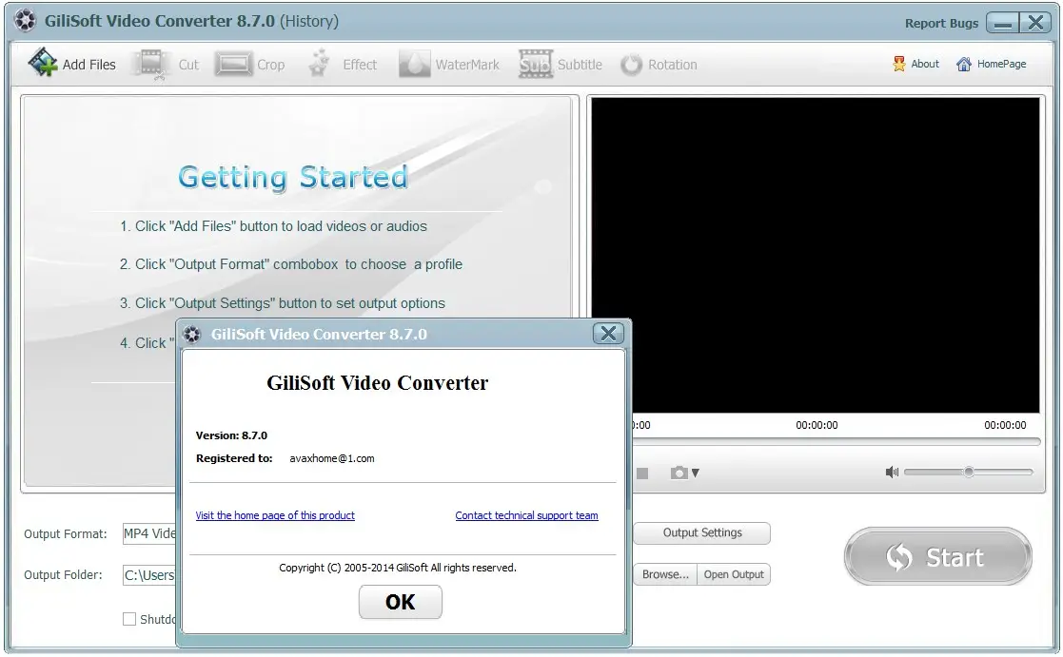Viewport: 1063px width, 657px height.
Task: Select the Cut tool icon
Action: pos(151,65)
